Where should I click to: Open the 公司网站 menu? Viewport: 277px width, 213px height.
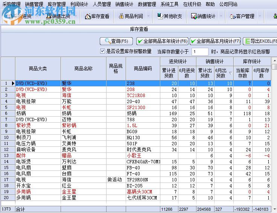pos(228,4)
